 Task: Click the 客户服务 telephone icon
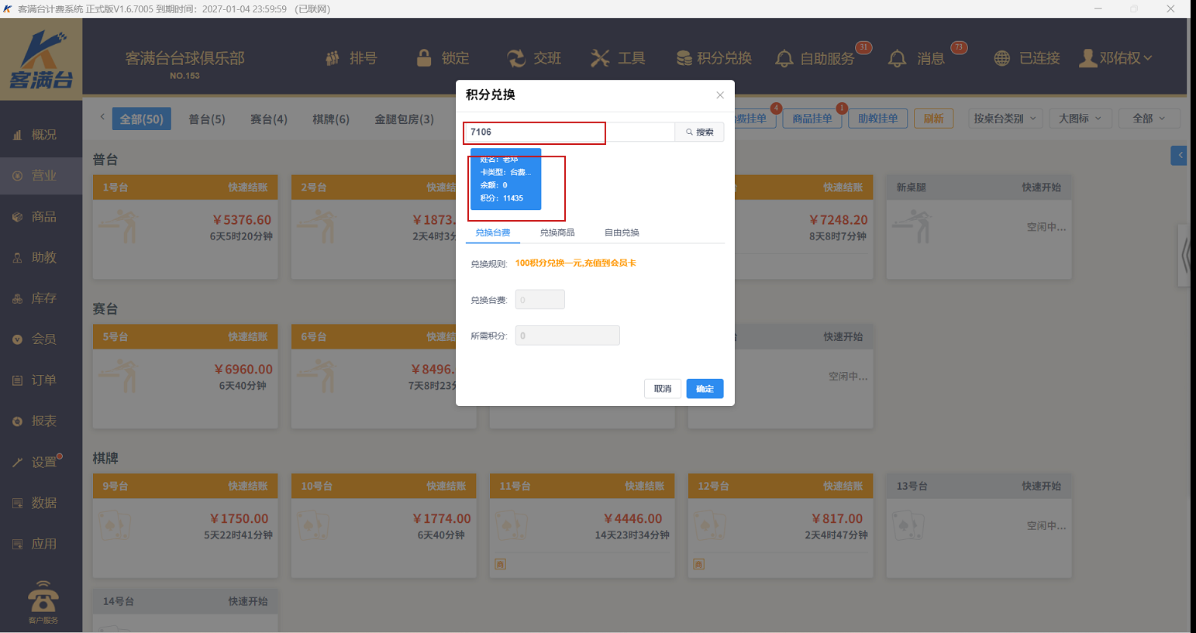coord(43,598)
